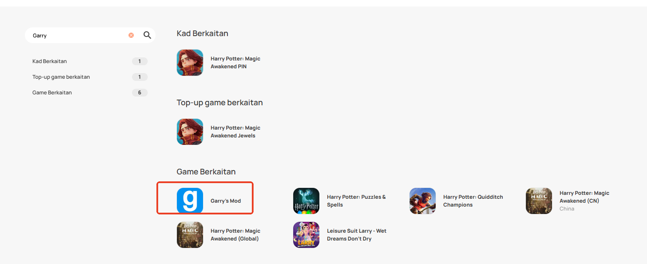Viewport: 647px width, 264px height.
Task: Open the Garry's Mod blue g icon
Action: coord(190,201)
